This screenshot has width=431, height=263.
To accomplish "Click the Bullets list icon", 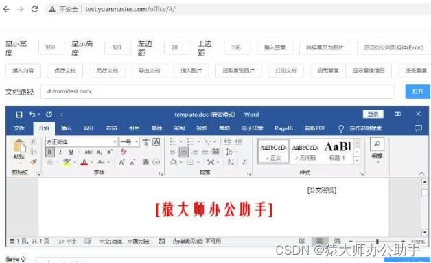I will (x=173, y=141).
